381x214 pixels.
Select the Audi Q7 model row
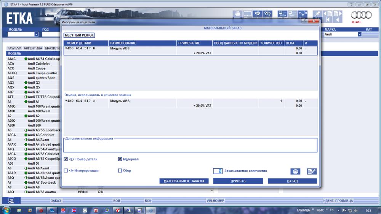click(x=33, y=92)
